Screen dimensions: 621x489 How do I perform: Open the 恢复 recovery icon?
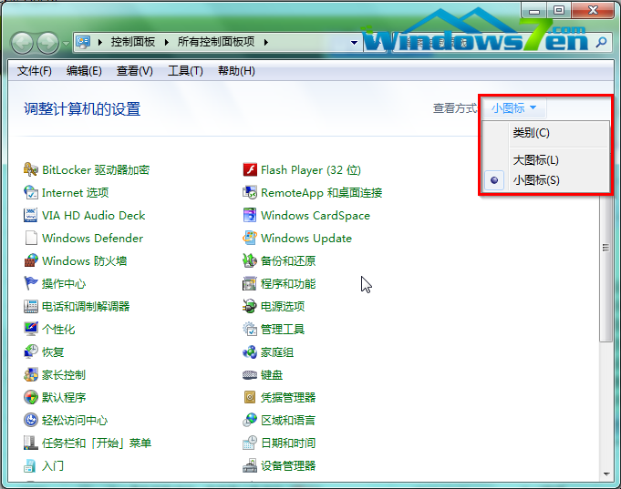[x=30, y=351]
